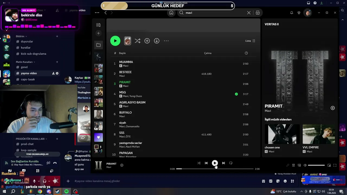Open settings gear for the yayına-video channel

click(x=57, y=73)
